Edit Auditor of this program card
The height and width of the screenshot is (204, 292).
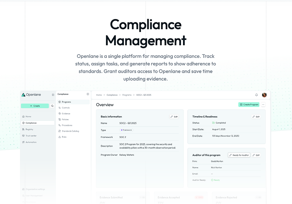tap(256, 155)
